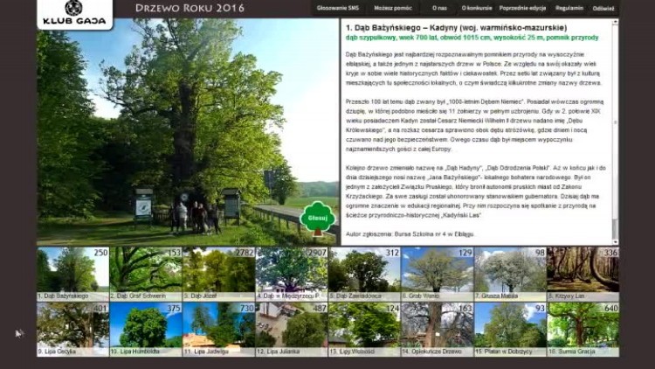Select thumbnail 1. Dąb Bażyńskiego

[x=72, y=274]
